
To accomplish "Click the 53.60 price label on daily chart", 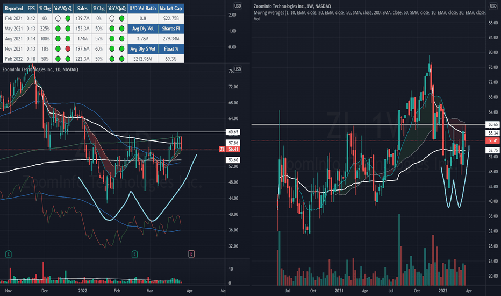I will click(233, 160).
